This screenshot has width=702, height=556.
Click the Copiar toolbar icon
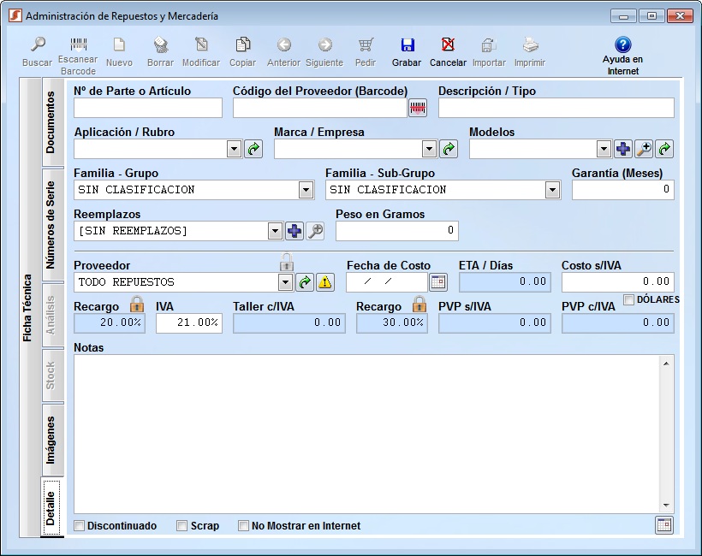point(242,44)
